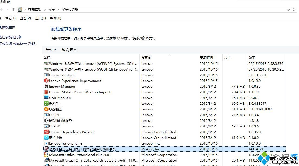The height and width of the screenshot is (166, 299).
Task: Go up one folder level arrow
Action: coord(13,9)
